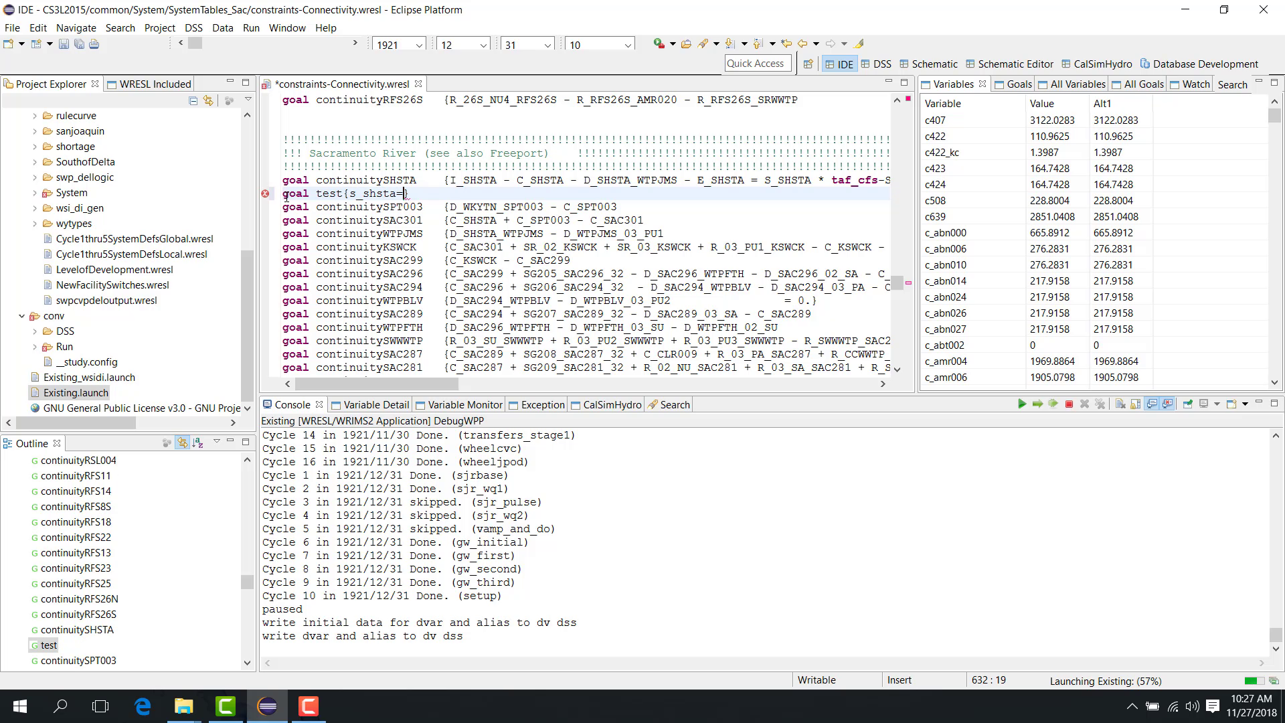Click the Open Perspective icon
This screenshot has width=1285, height=723.
click(x=808, y=64)
